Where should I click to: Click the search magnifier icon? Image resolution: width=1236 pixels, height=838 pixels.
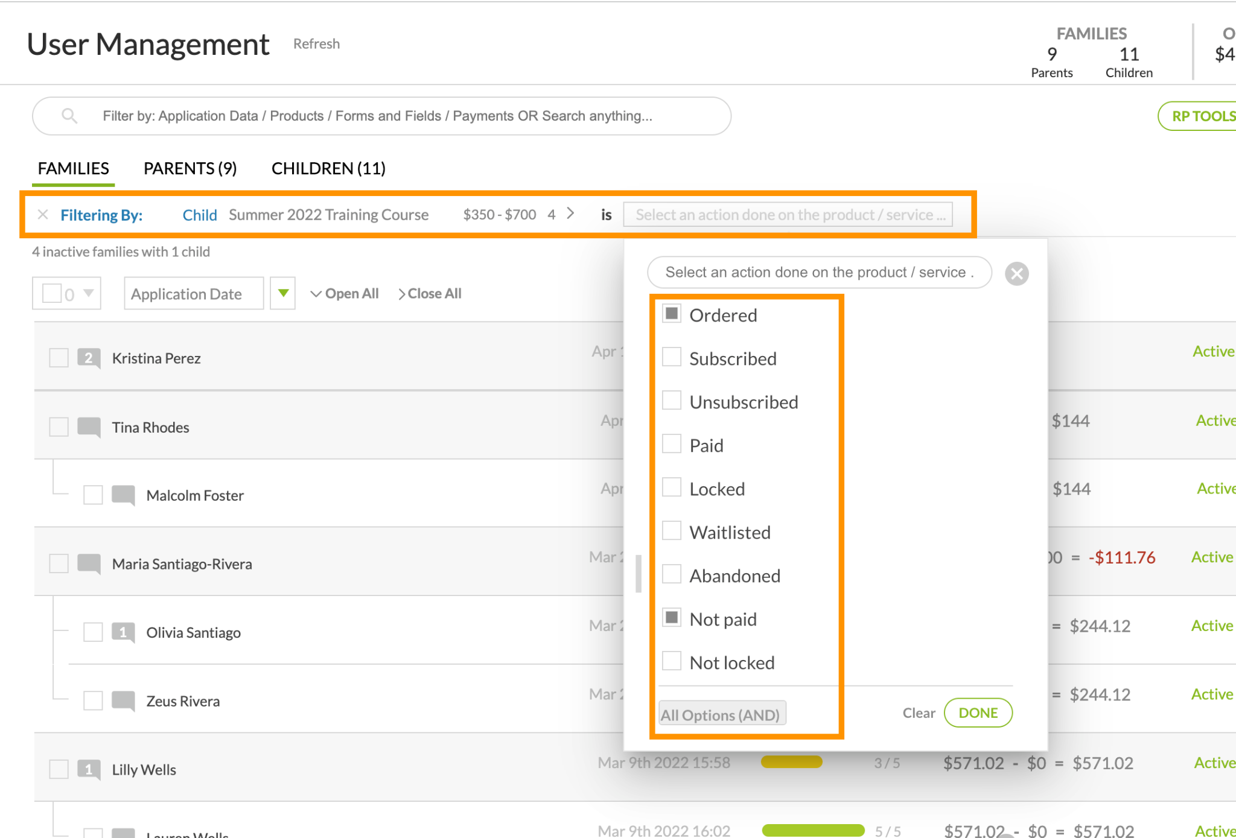(69, 116)
